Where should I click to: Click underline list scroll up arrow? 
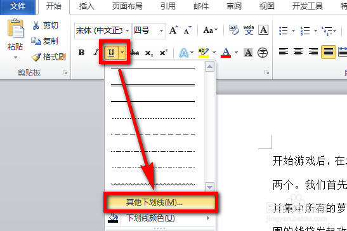(209, 67)
